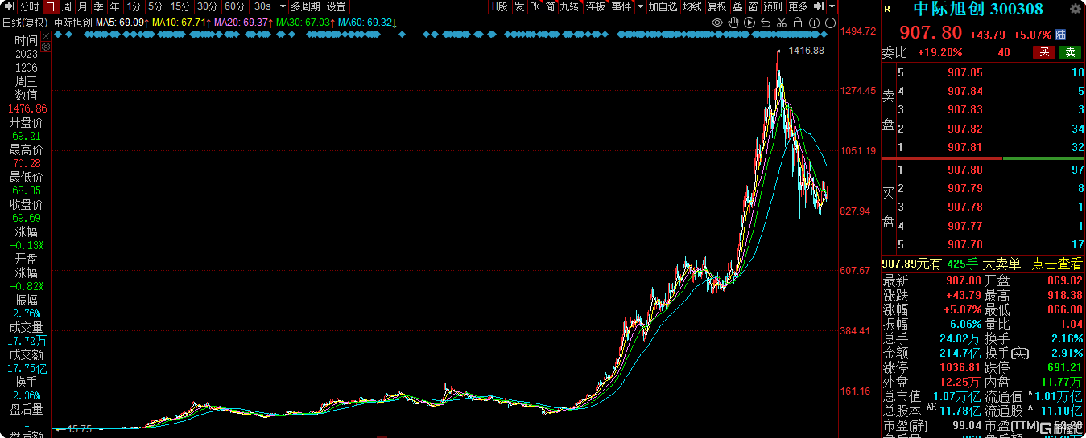Viewport: 1086px width, 438px height.
Task: Switch to the 分时 tab
Action: click(29, 7)
